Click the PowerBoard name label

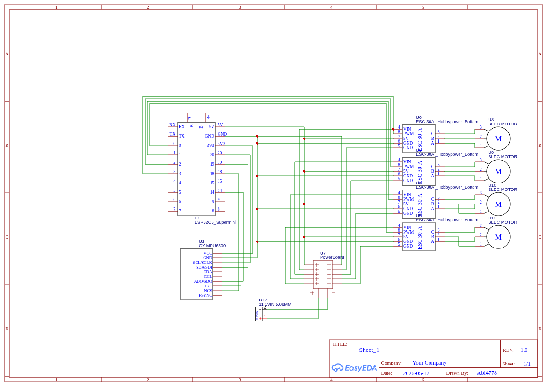(332, 257)
